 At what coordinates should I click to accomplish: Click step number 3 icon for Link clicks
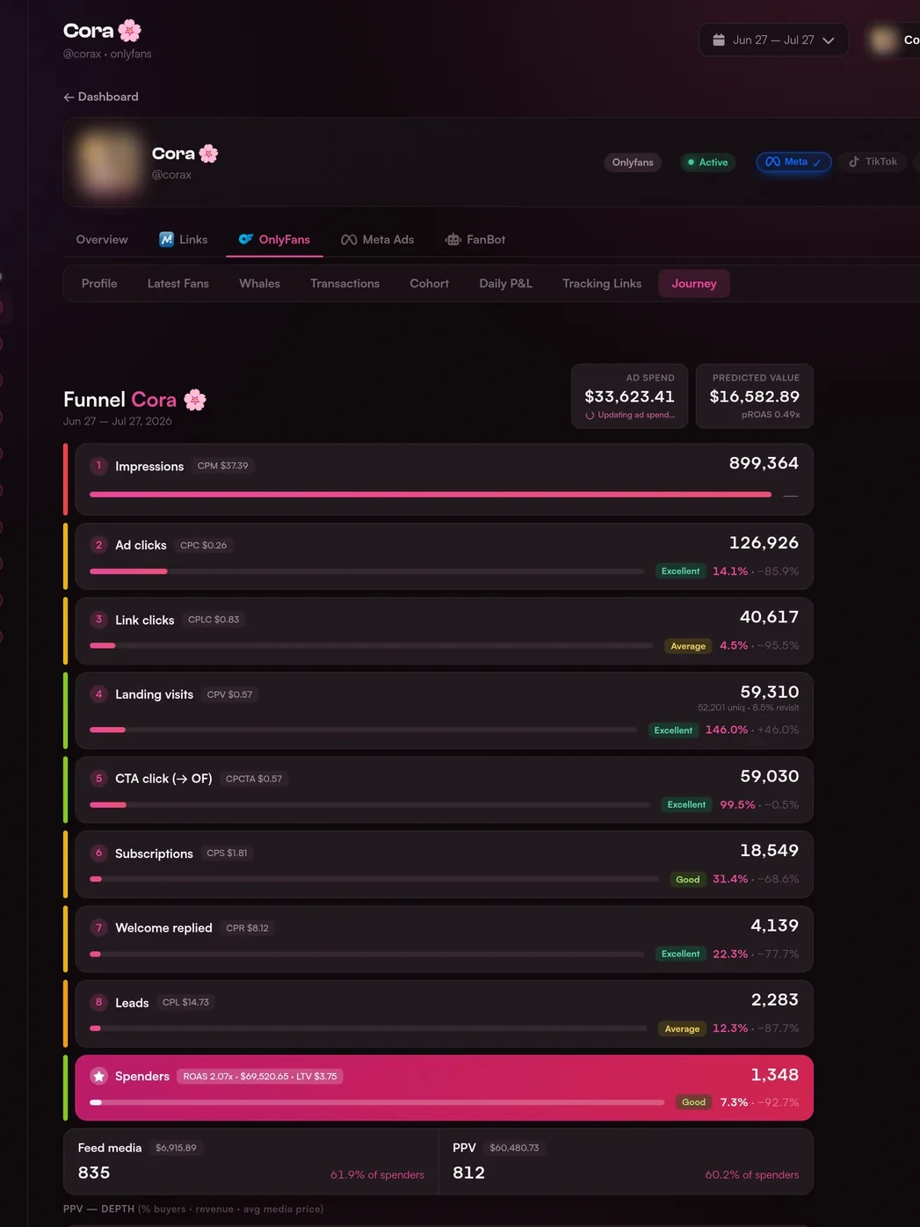pos(98,620)
